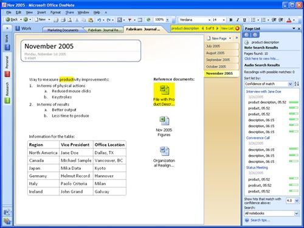Open the Organizational Realign... Word attachment
The width and height of the screenshot is (304, 228).
point(164,157)
